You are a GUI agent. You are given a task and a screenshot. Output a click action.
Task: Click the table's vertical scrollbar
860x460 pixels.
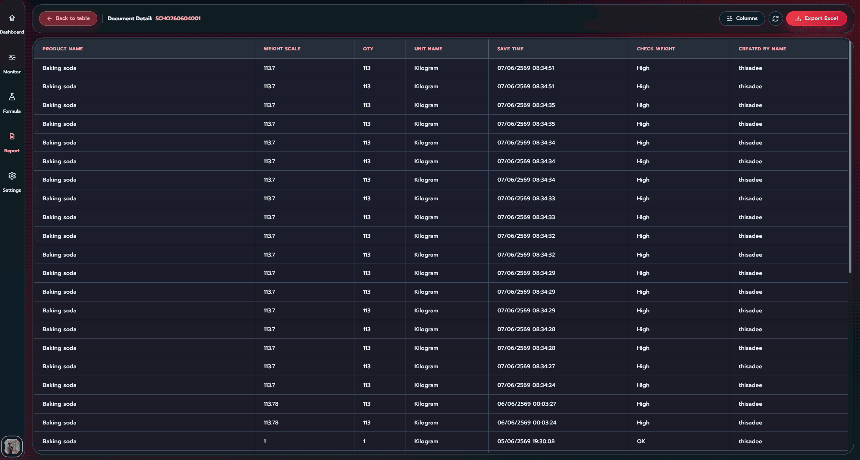[850, 156]
